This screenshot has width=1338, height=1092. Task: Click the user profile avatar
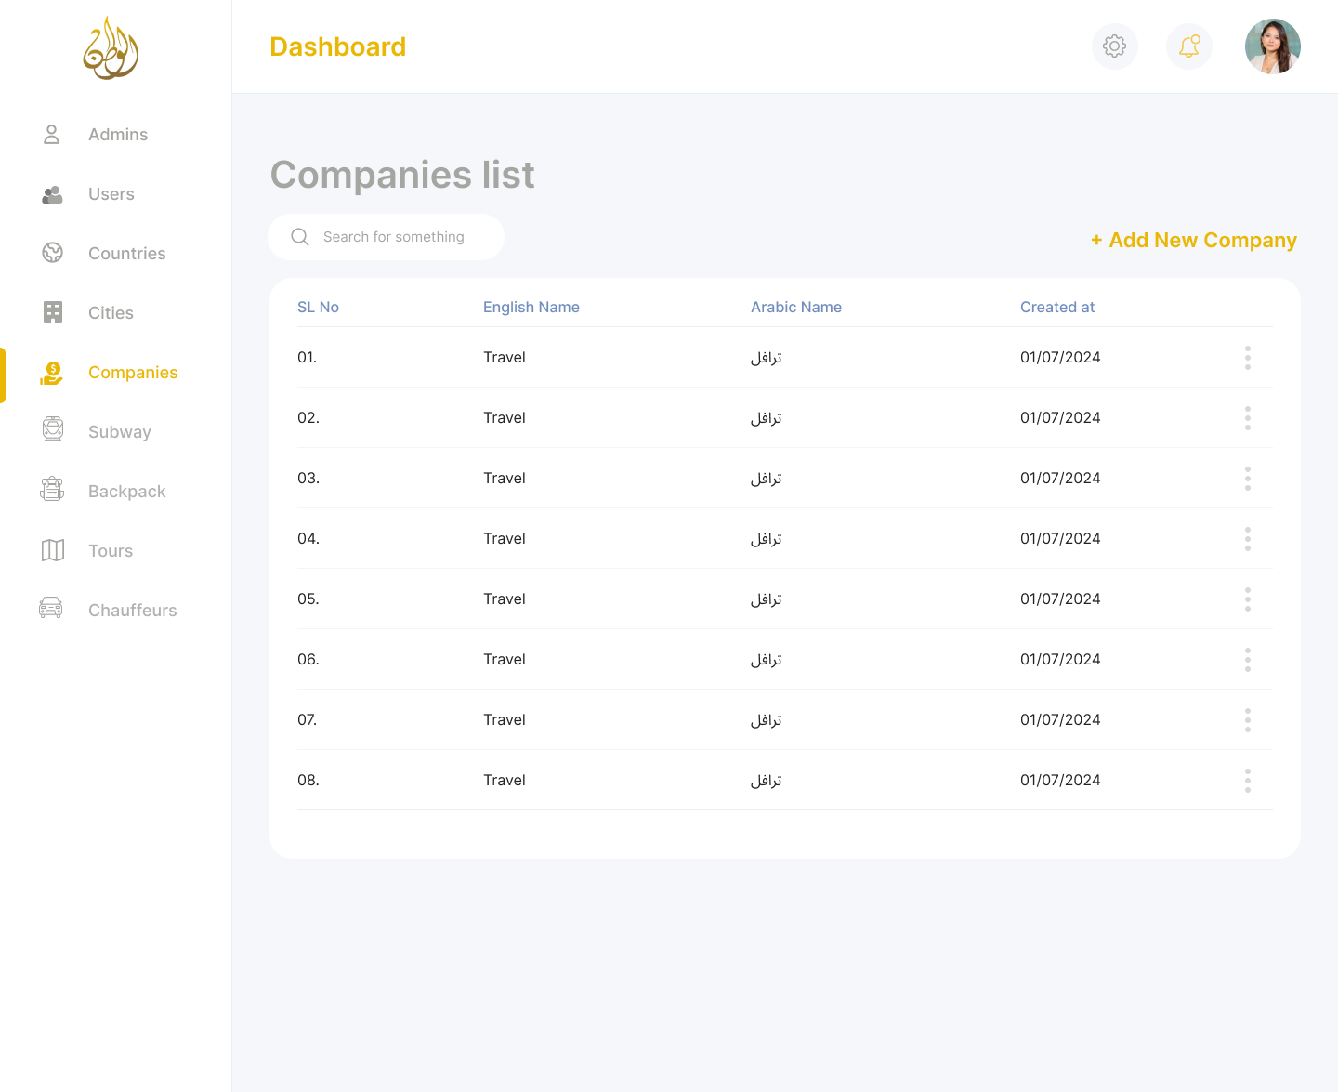pos(1272,46)
